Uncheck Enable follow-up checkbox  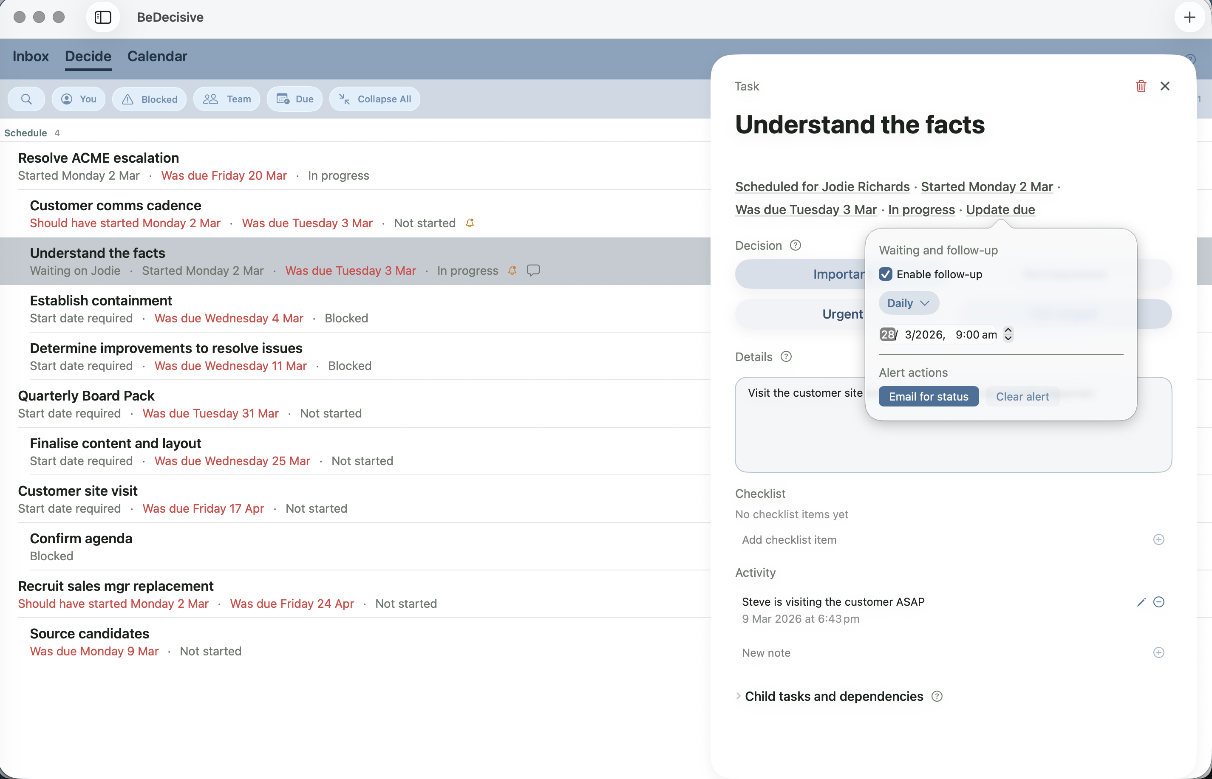click(885, 274)
